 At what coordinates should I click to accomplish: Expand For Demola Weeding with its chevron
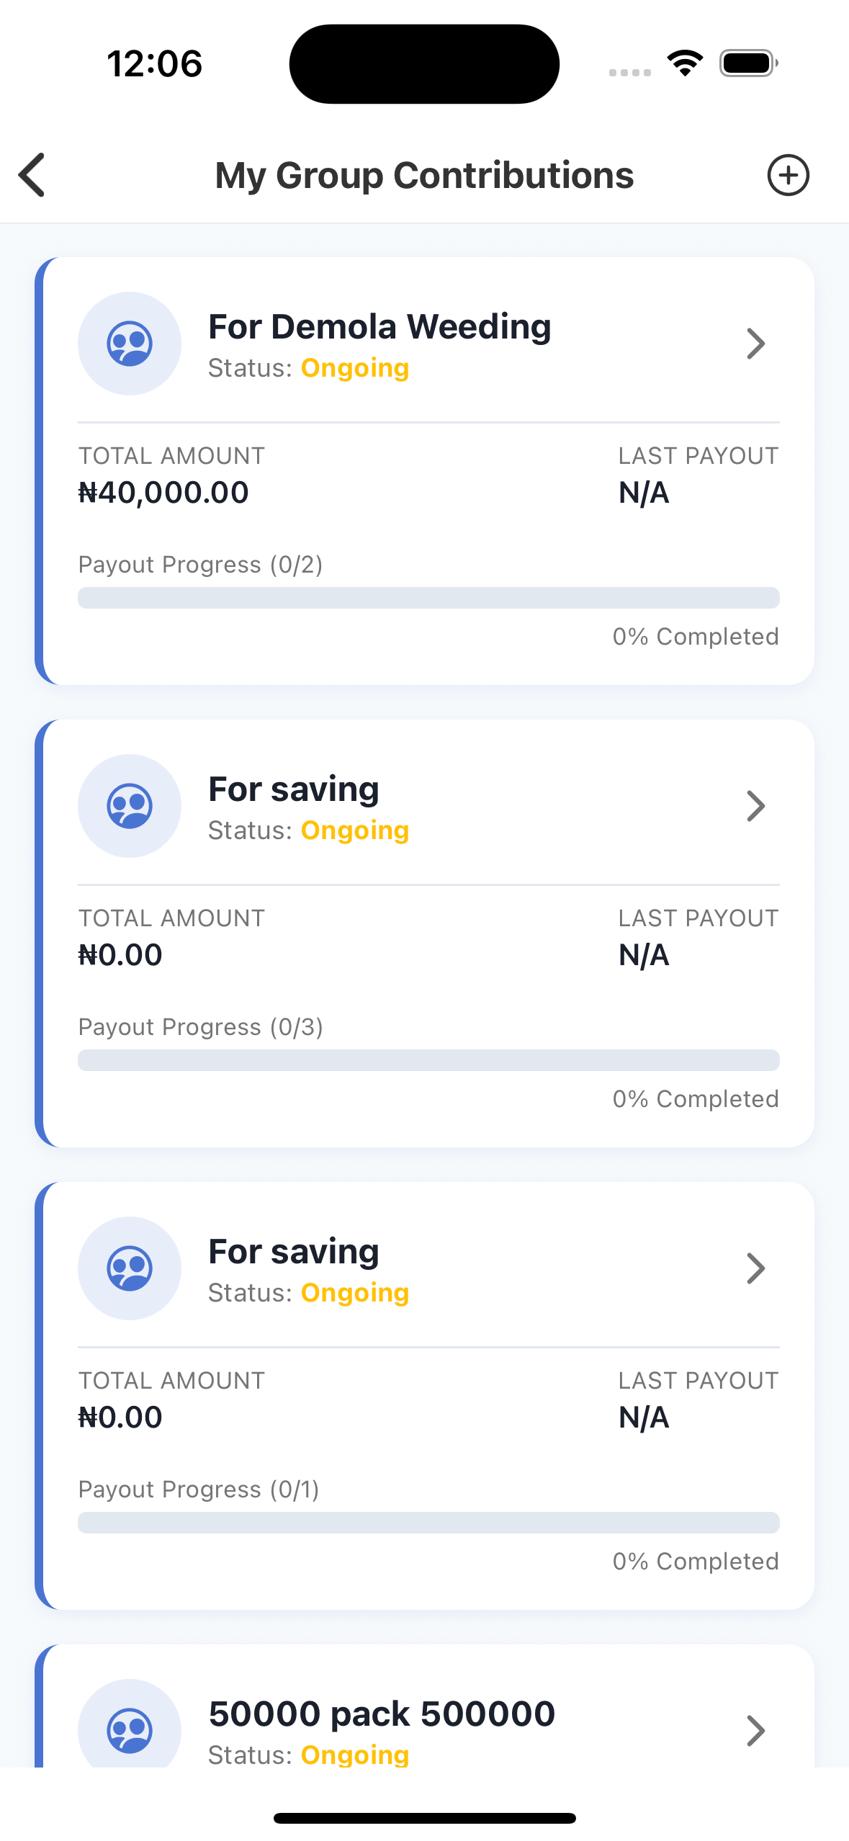tap(755, 344)
